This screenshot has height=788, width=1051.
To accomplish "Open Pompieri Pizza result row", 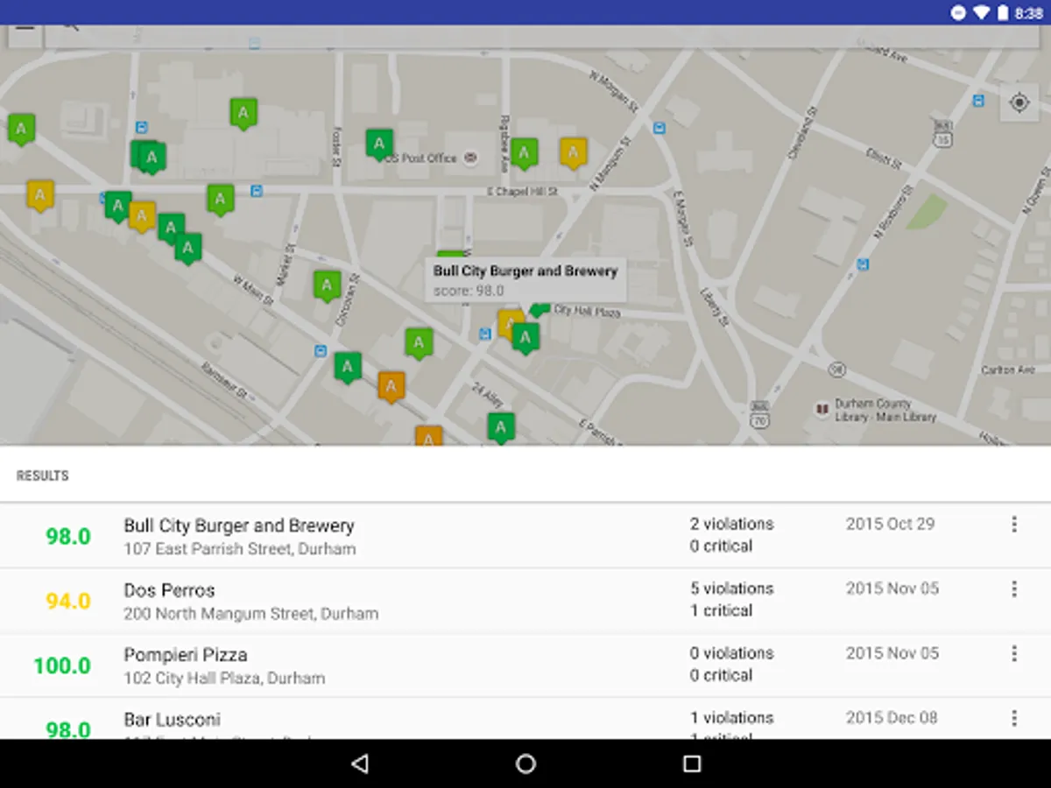I will 525,665.
